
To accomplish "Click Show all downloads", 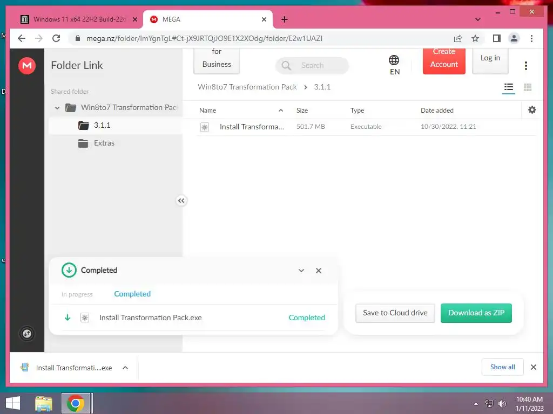I will point(503,367).
